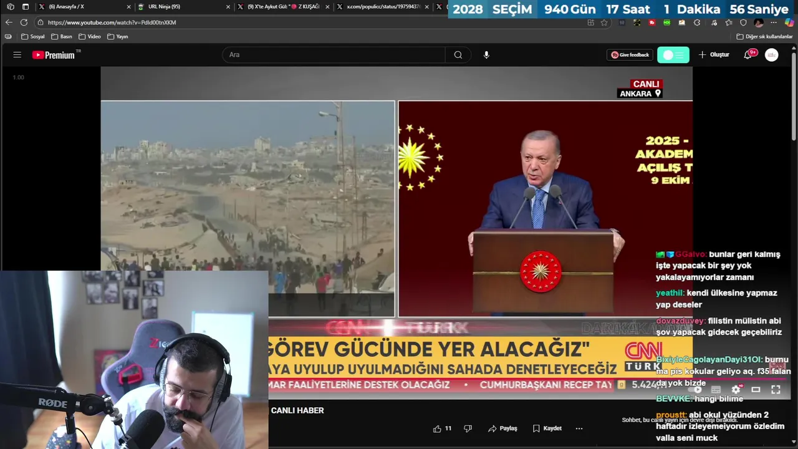Close the URL Ninja tab
The image size is (798, 449).
pyautogui.click(x=228, y=7)
